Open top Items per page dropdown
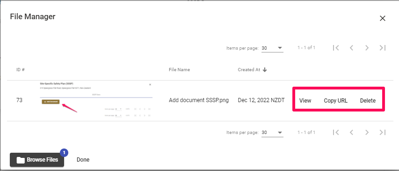Screen dimensions: 399x171 coord(272,48)
